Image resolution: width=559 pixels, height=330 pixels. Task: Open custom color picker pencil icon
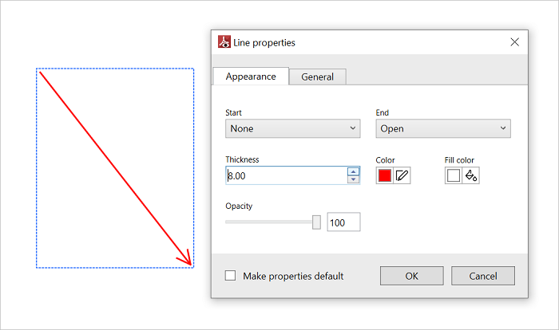point(402,176)
